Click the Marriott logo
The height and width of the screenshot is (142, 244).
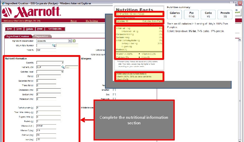pos(31,12)
